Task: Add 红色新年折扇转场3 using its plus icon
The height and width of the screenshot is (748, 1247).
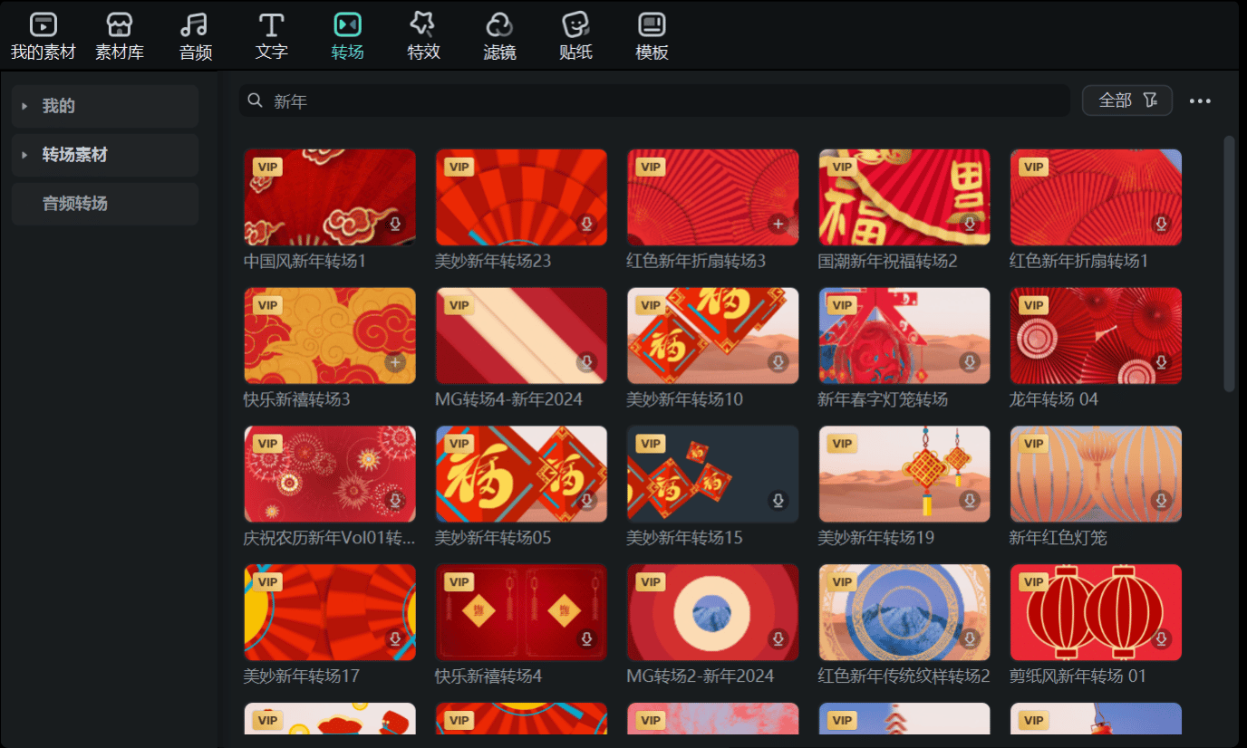Action: (778, 224)
